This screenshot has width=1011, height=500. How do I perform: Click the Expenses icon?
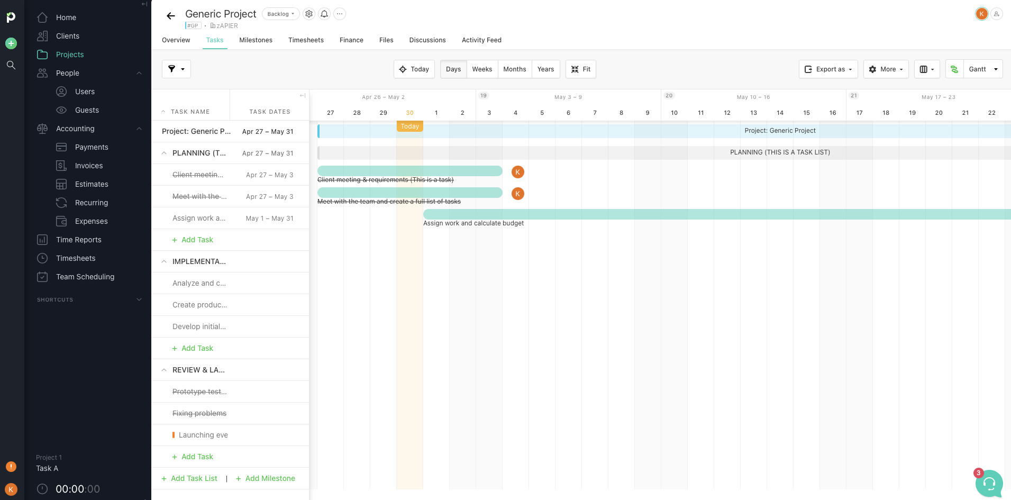(61, 221)
